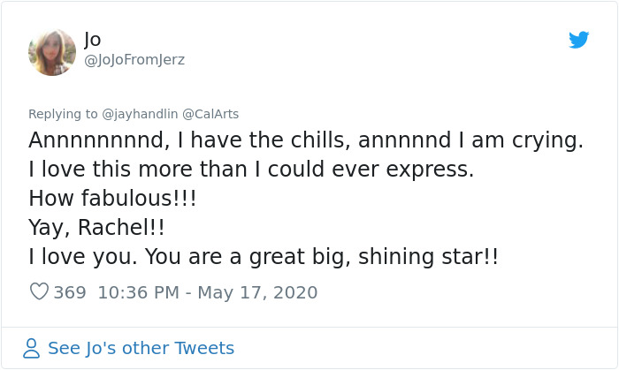The image size is (619, 370).
Task: Click the 'I love you.' sentence
Action: click(x=81, y=257)
